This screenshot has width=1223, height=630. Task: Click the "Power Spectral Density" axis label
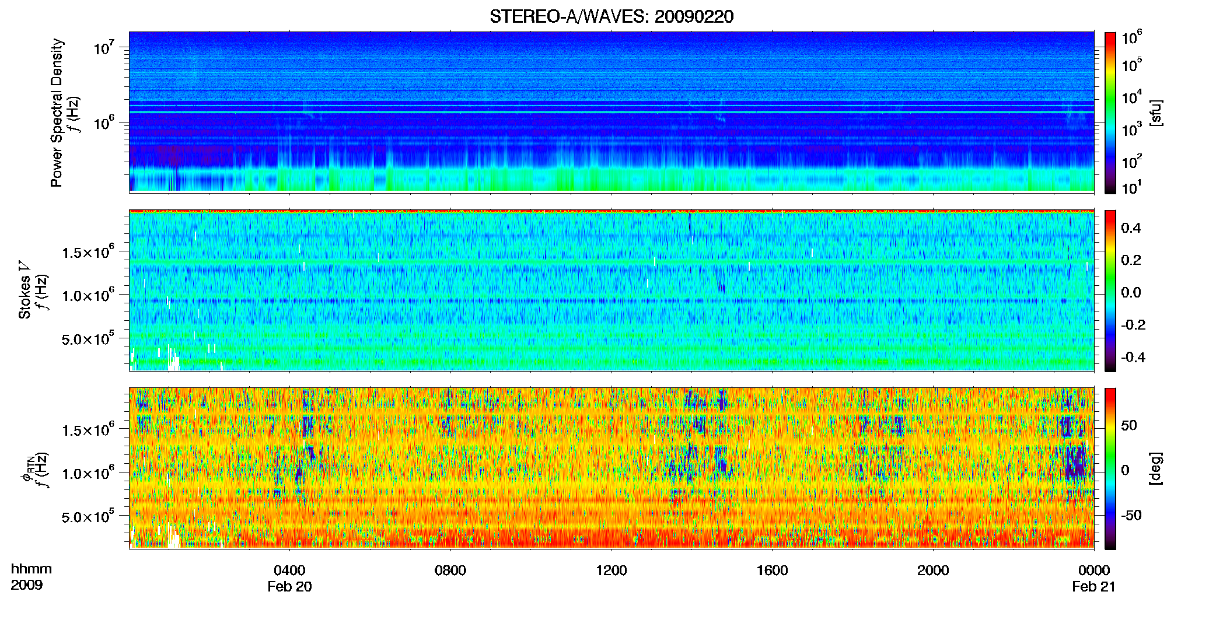(57, 113)
